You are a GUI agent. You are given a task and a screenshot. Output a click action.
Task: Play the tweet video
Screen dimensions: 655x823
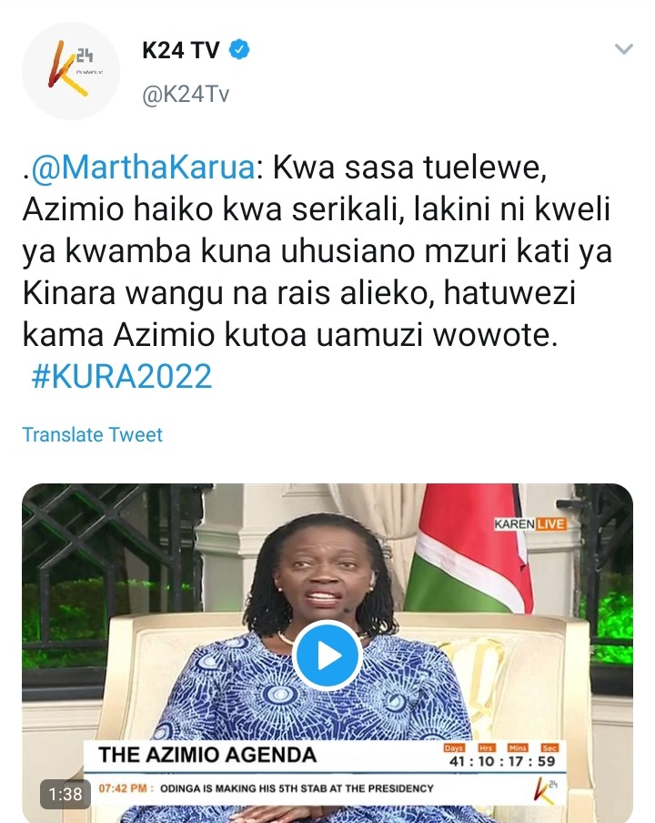coord(327,655)
